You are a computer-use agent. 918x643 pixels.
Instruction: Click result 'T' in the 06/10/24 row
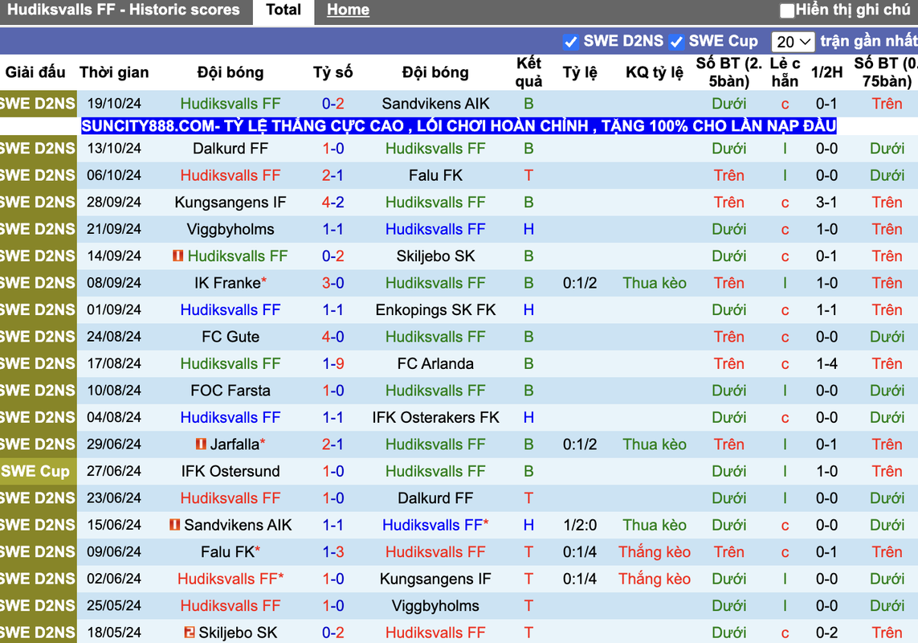(x=528, y=175)
